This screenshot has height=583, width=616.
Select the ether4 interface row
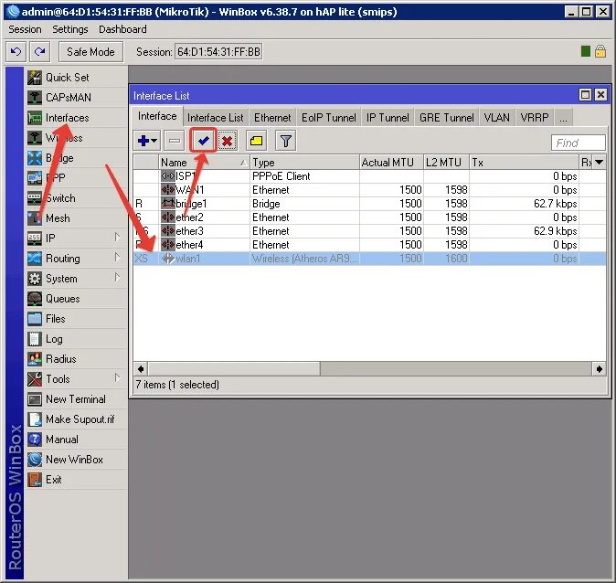(x=369, y=245)
